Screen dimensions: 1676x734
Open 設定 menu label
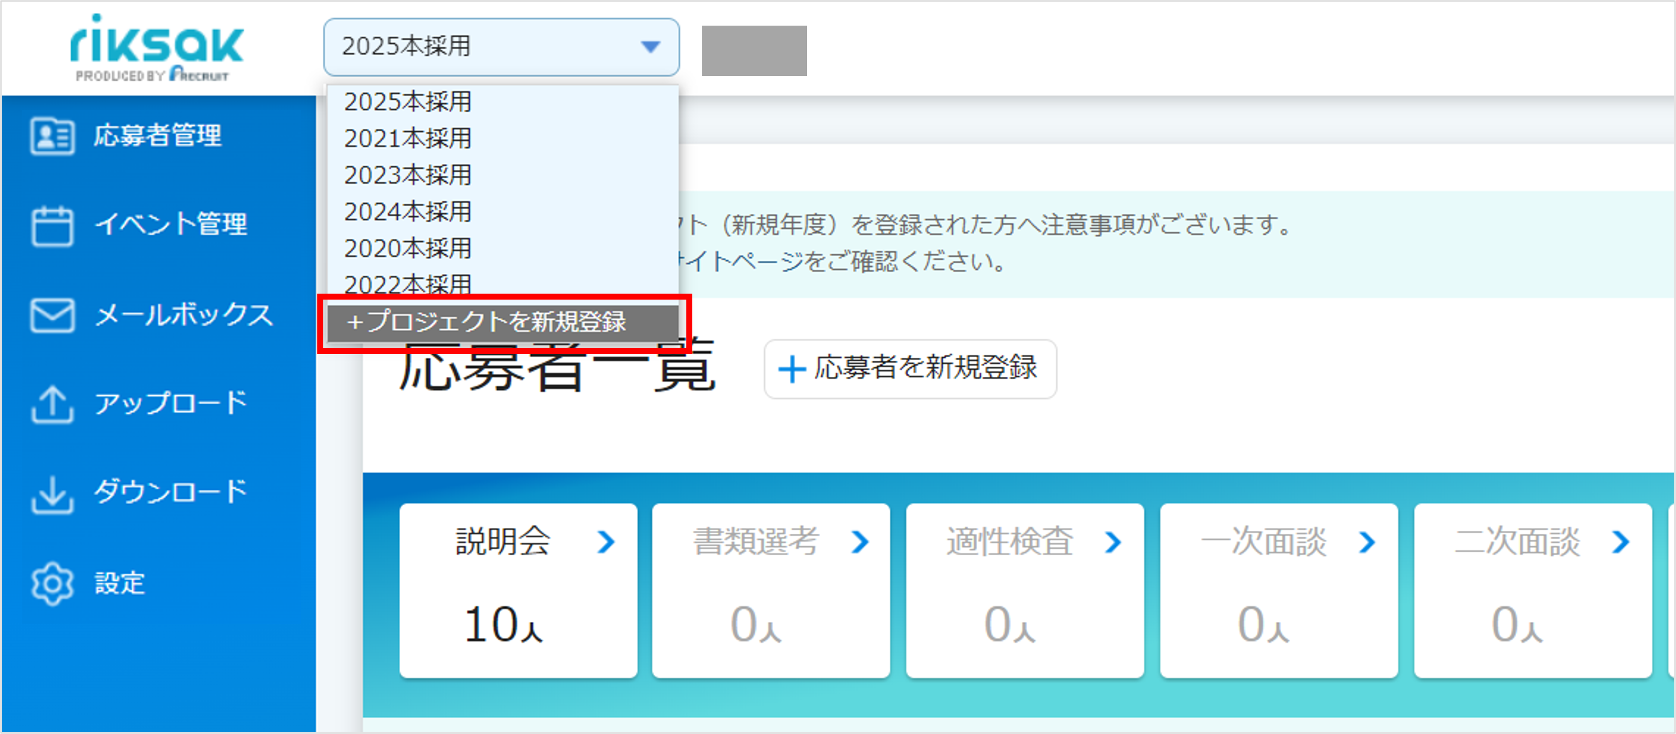[120, 583]
